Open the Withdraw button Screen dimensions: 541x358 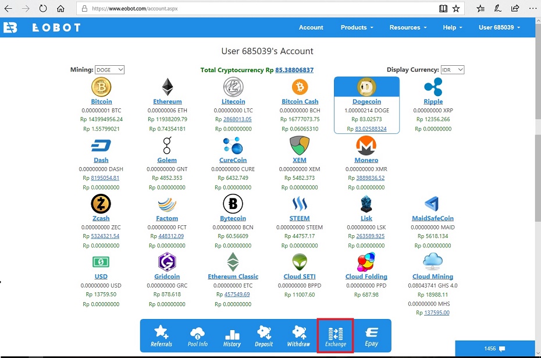[x=299, y=336]
